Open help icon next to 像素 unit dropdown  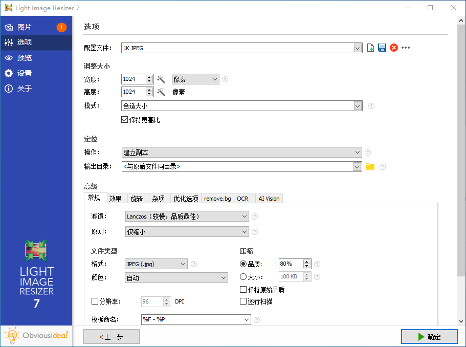225,79
